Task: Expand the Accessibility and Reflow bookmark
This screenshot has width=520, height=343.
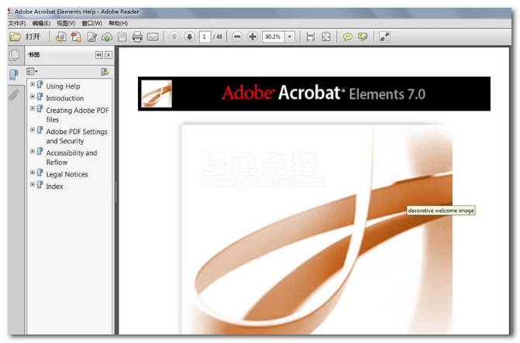Action: (x=33, y=151)
